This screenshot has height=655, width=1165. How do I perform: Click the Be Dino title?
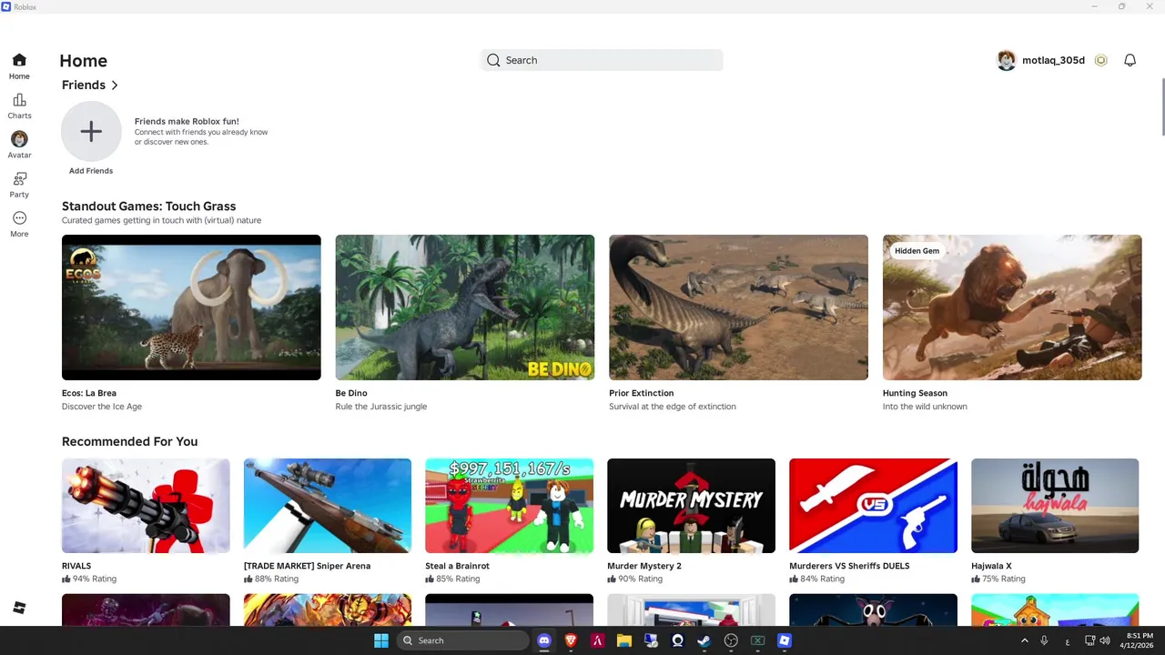click(x=351, y=393)
